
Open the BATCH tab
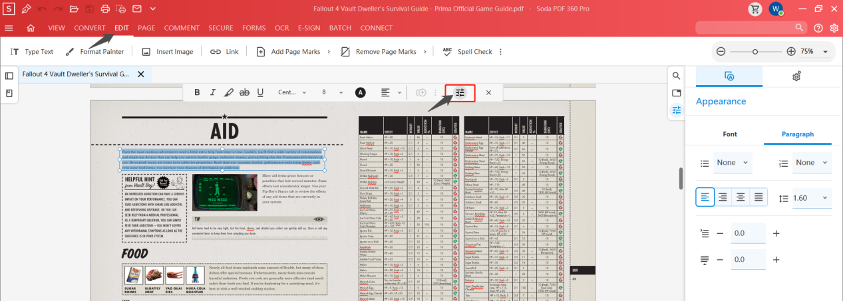pos(340,28)
